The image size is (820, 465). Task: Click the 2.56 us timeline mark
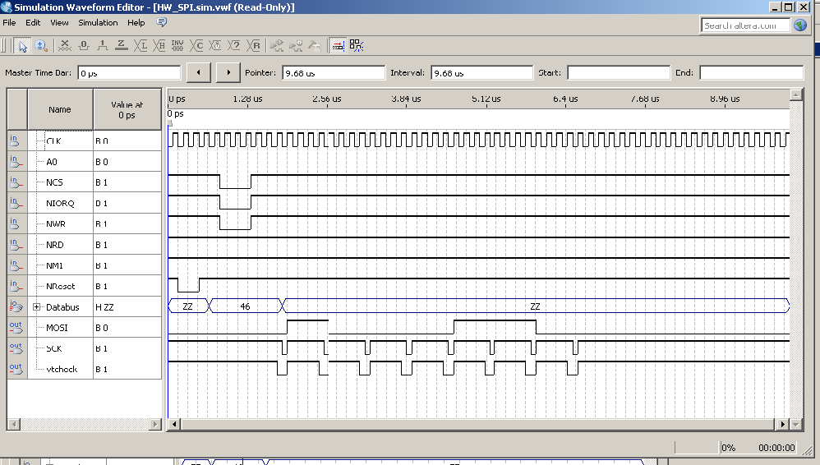(x=327, y=99)
